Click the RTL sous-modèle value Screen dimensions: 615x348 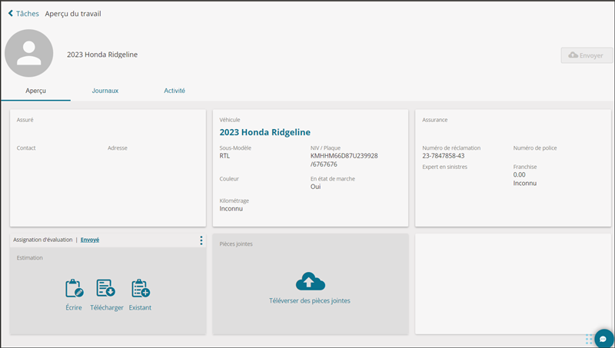(x=224, y=156)
